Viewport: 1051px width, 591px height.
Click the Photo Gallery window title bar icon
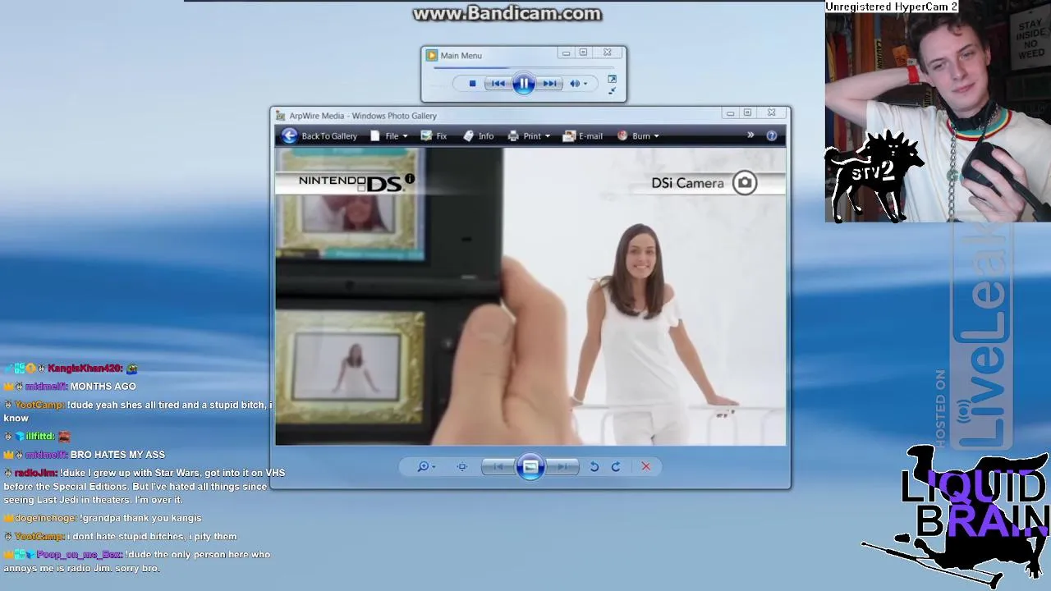pyautogui.click(x=280, y=116)
